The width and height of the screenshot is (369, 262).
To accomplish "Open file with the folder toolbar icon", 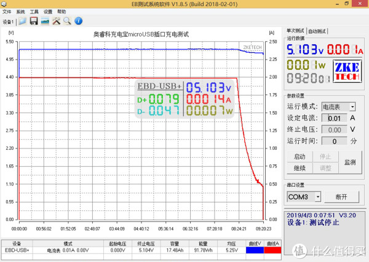I will (x=22, y=21).
